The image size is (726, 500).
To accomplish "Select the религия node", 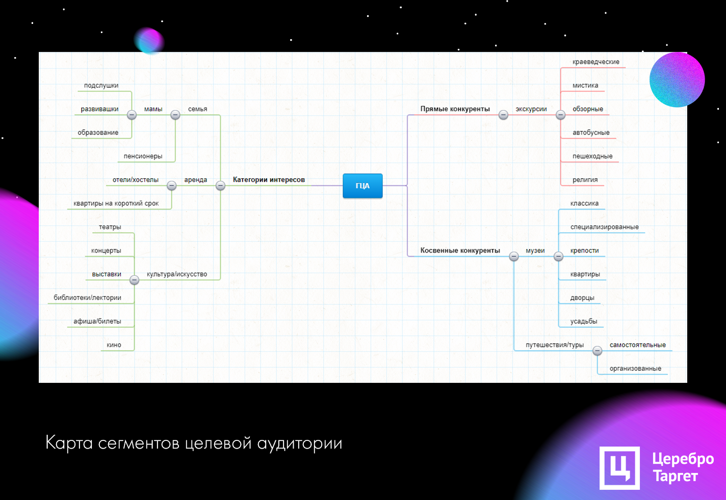I will coord(585,180).
